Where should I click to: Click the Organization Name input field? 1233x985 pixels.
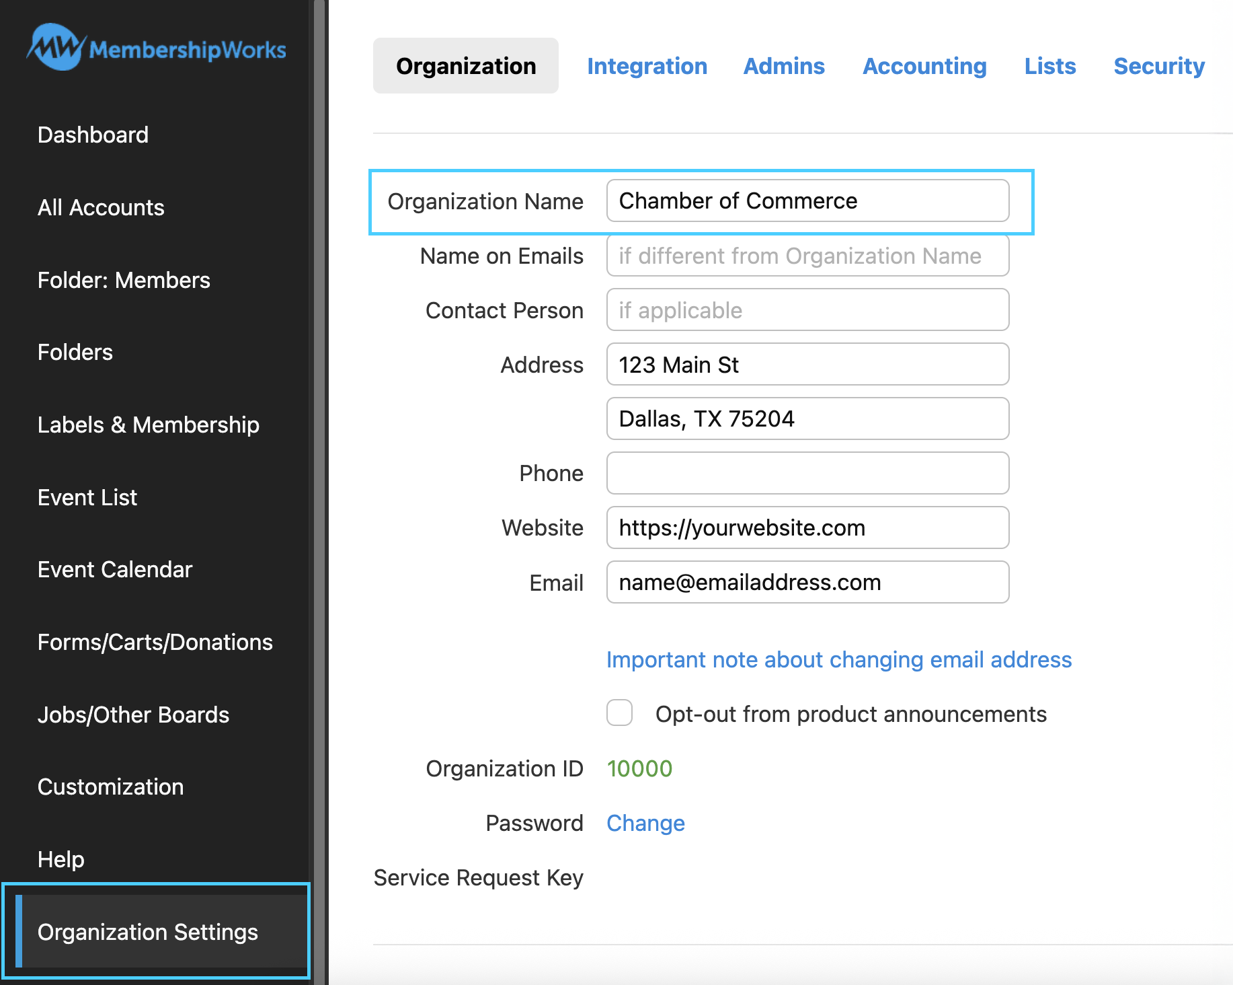pos(807,200)
